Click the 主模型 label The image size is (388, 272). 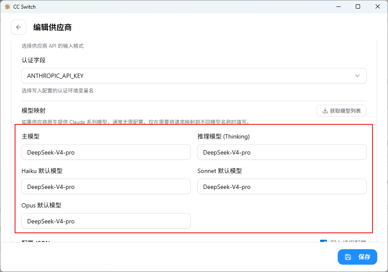point(31,136)
